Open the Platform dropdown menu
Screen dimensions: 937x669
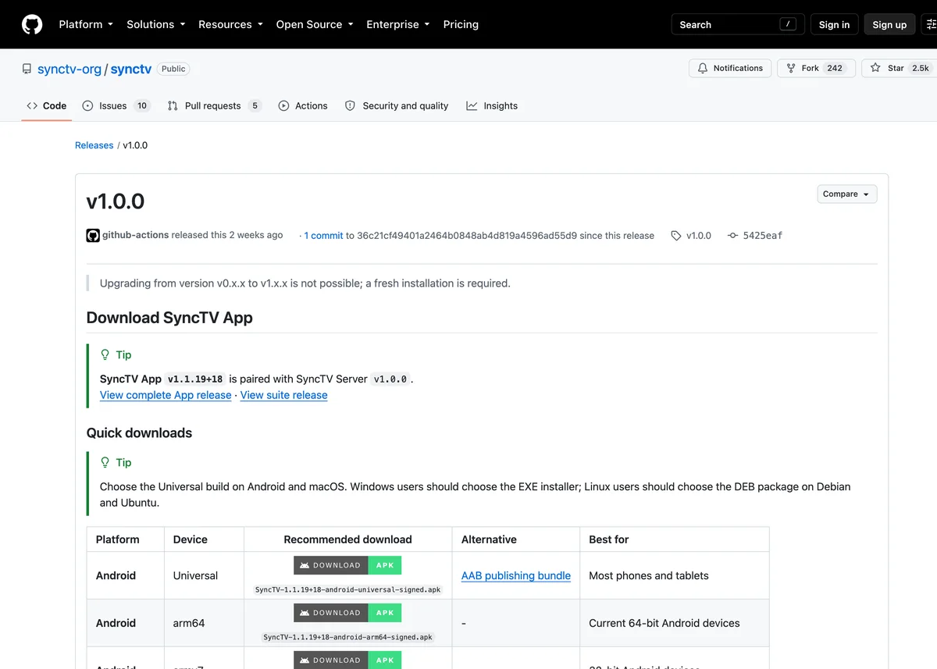86,24
